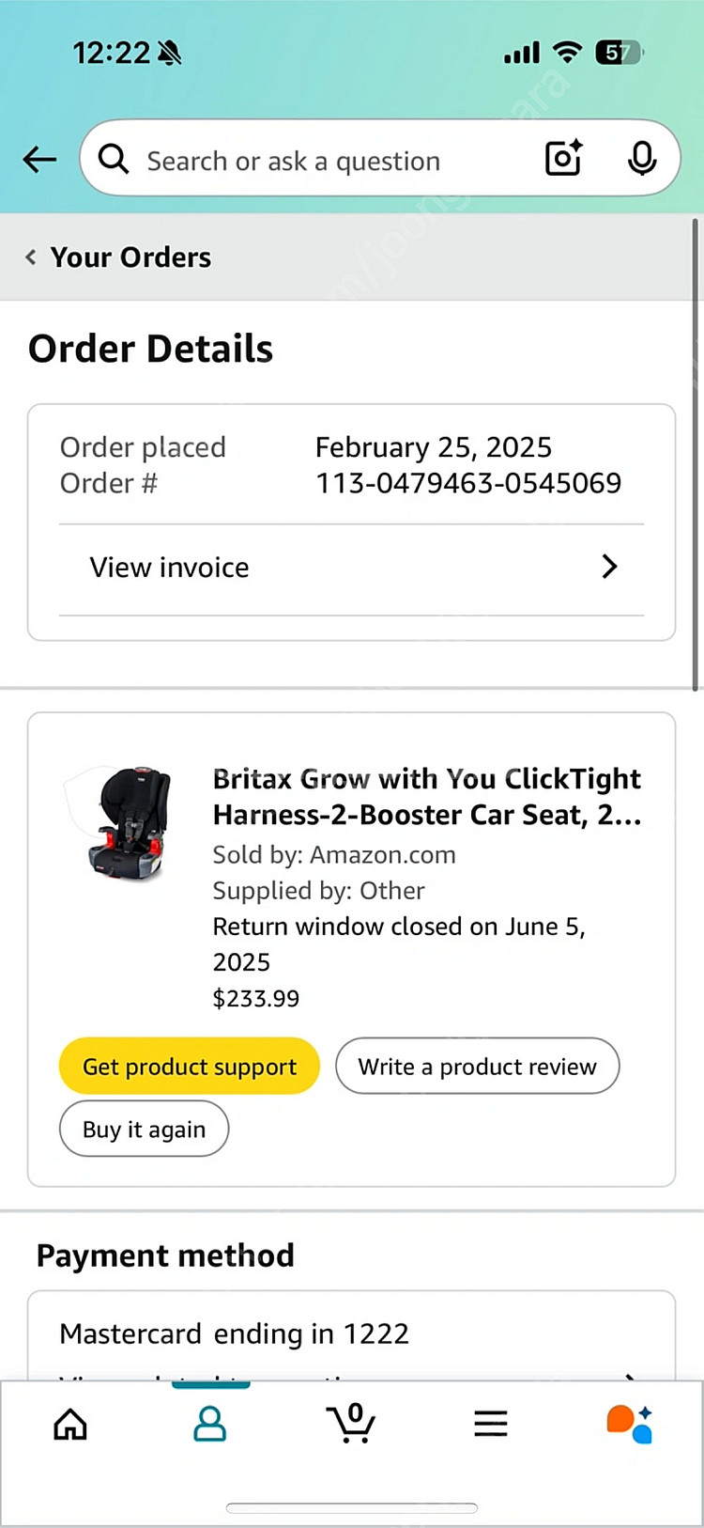
Task: Open Britax Grow with You product title
Action: (427, 797)
